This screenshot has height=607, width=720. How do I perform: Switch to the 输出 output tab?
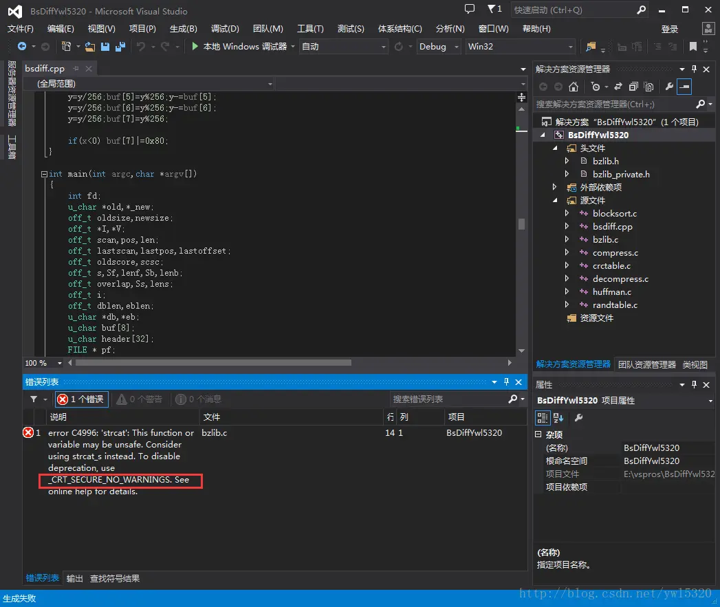click(x=74, y=578)
